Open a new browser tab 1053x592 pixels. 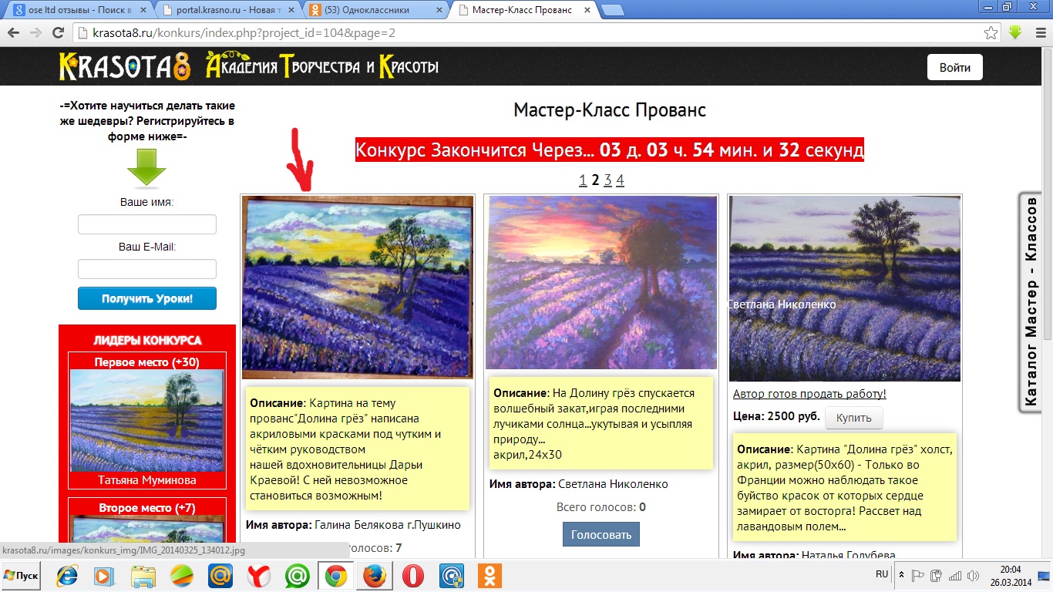[613, 10]
